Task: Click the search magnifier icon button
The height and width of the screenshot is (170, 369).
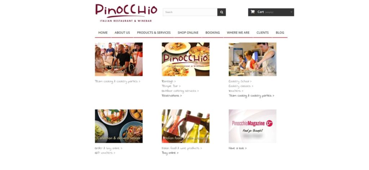Action: coord(222,12)
